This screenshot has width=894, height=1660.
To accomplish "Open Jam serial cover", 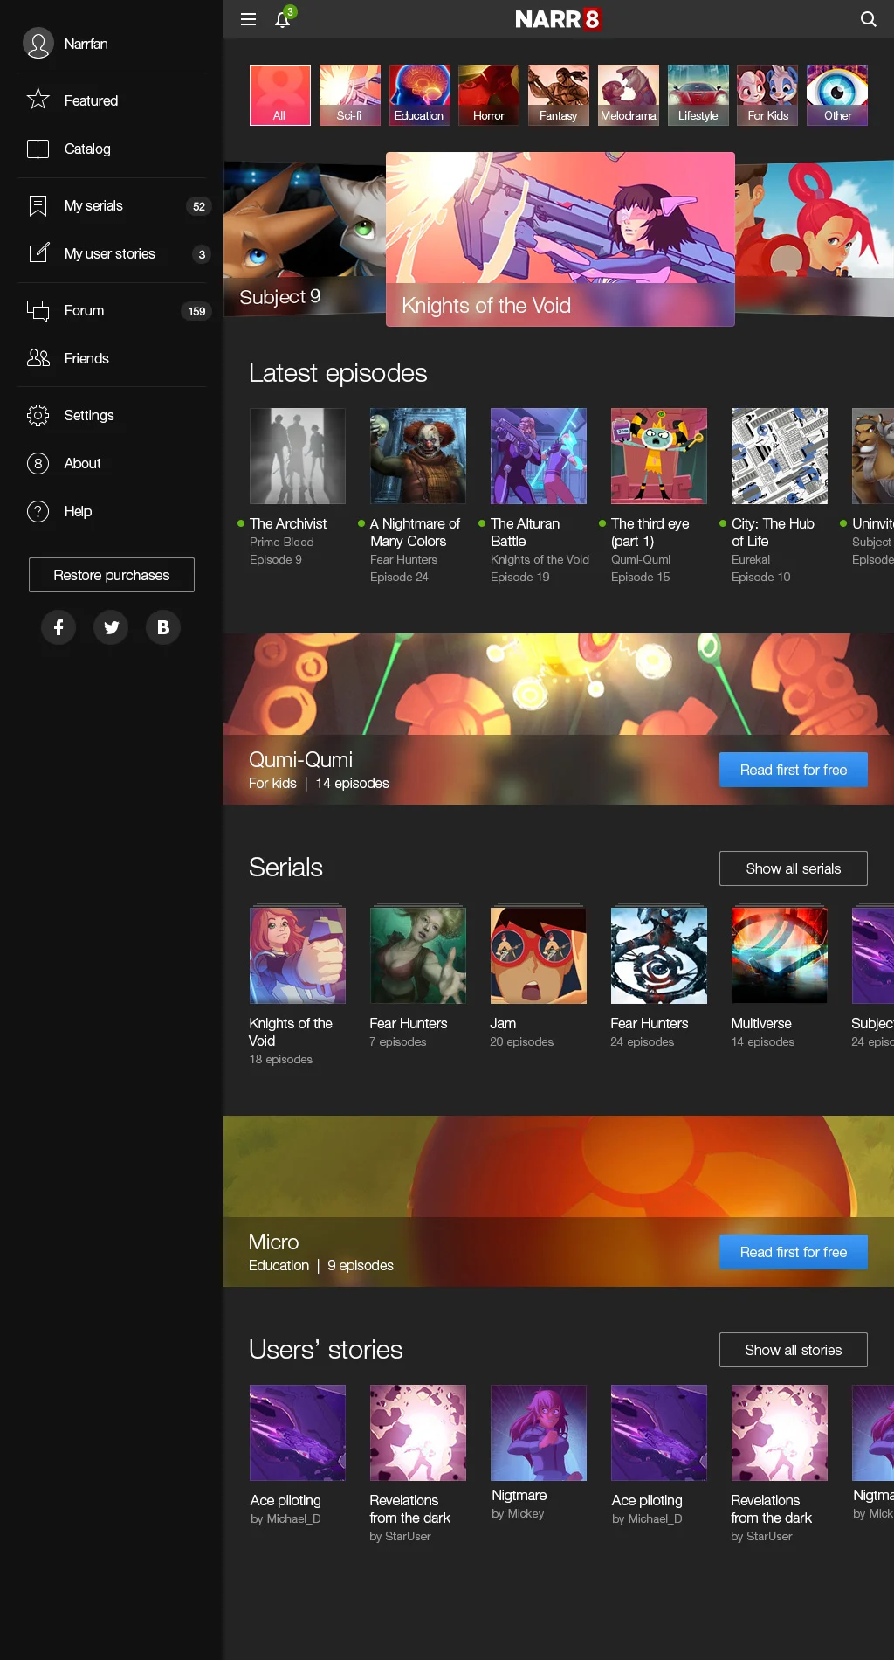I will 539,955.
